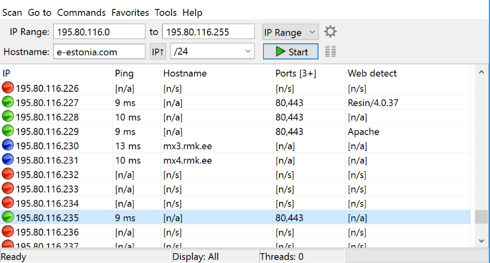This screenshot has height=263, width=490.
Task: Expand the /24 netmask dropdown
Action: [x=212, y=52]
